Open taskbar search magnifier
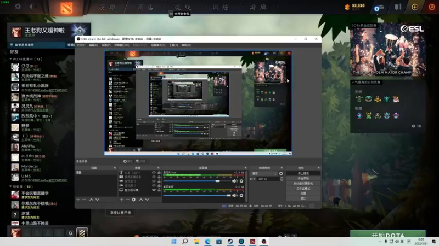Image resolution: width=439 pixels, height=246 pixels. (x=185, y=242)
